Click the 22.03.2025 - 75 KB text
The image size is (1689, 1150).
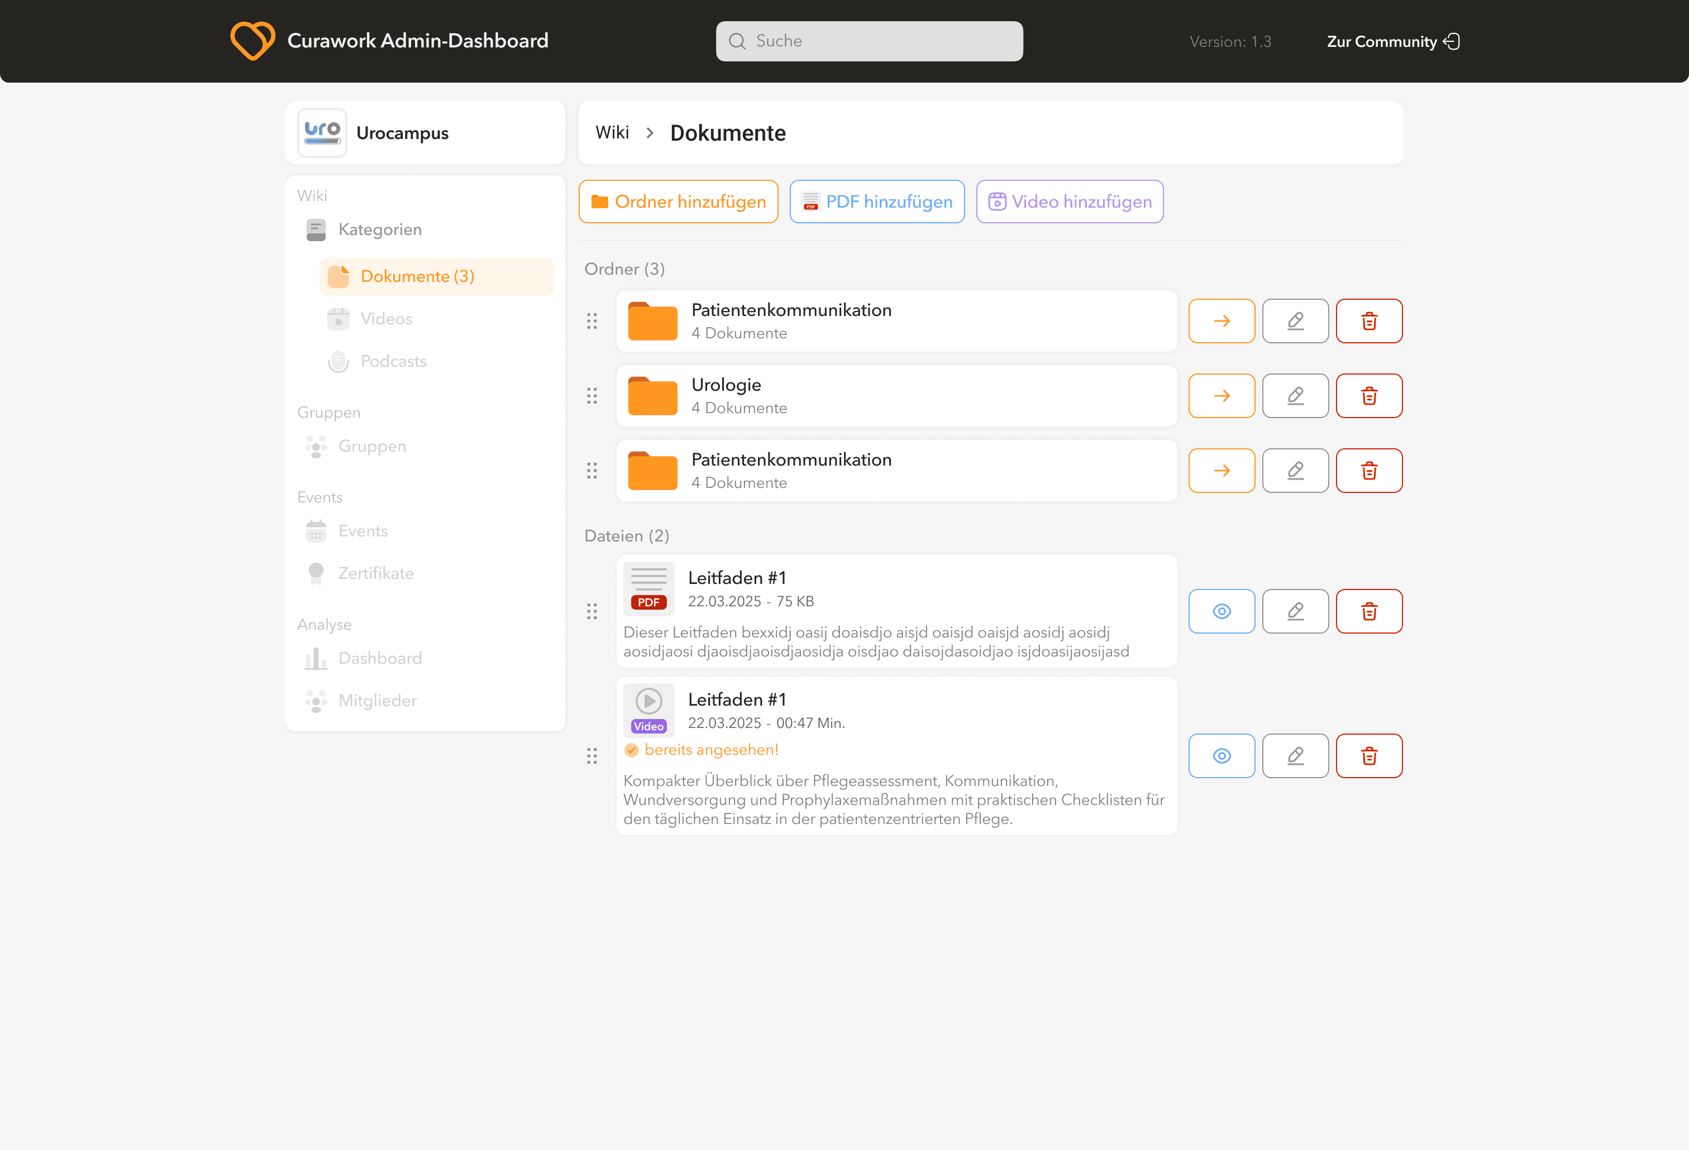[751, 601]
